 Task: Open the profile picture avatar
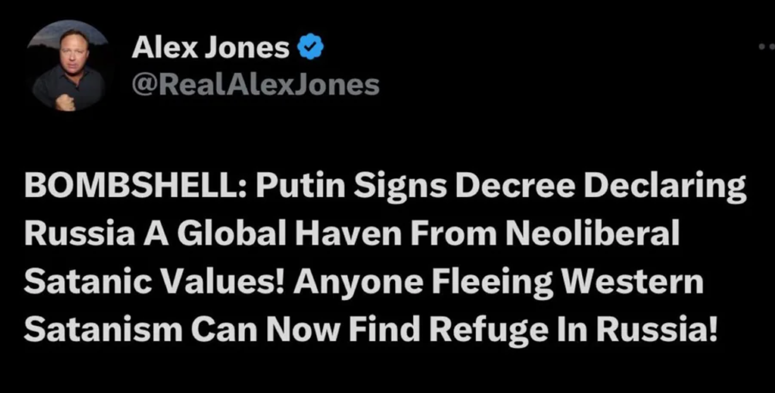pos(67,66)
